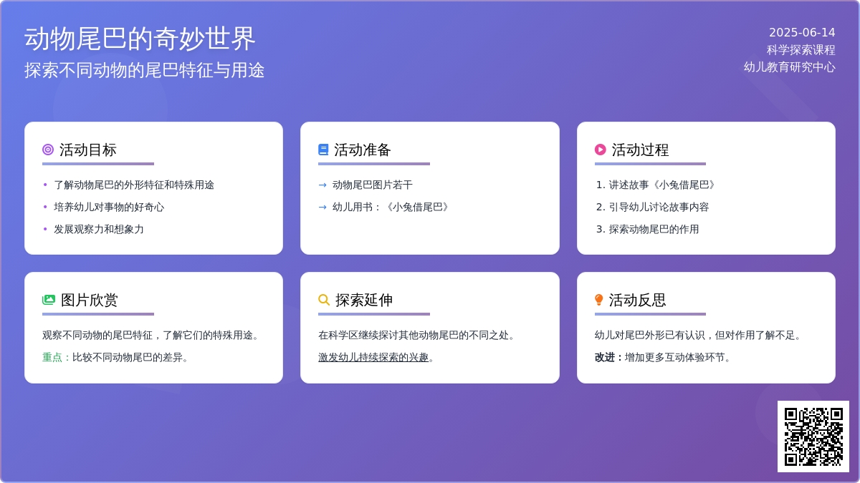Click bullet 了解动物尾巴的外形特征和特殊用途
The width and height of the screenshot is (860, 483).
(134, 185)
